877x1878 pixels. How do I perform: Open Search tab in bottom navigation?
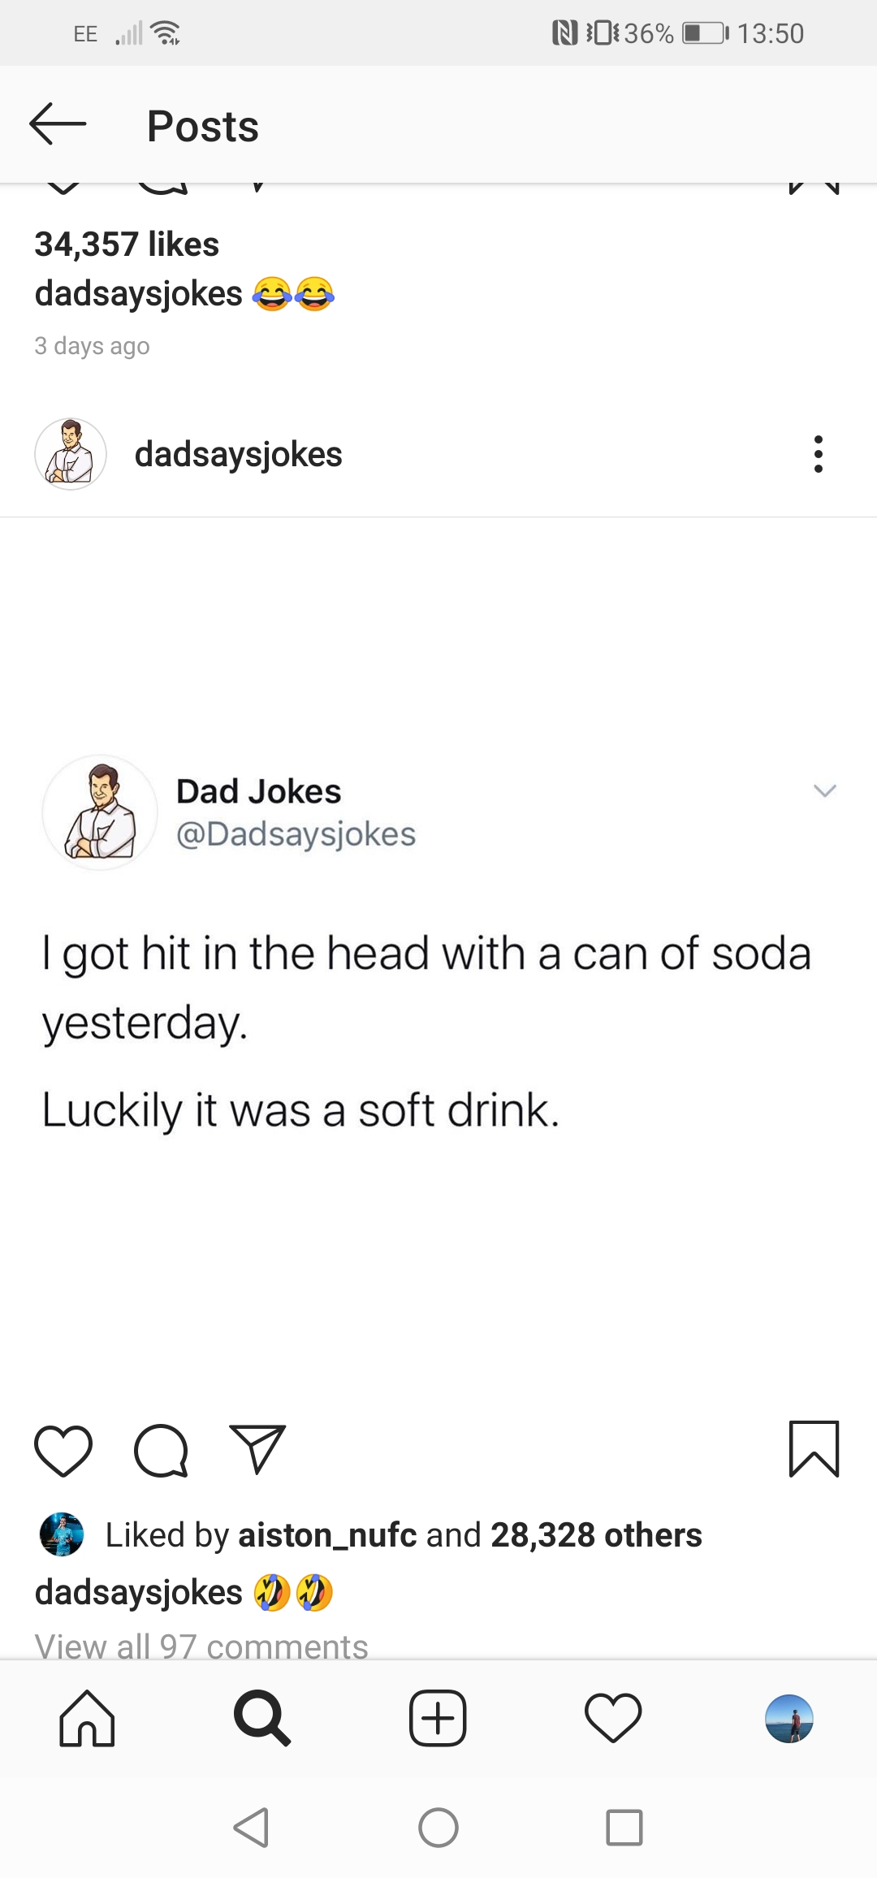(261, 1718)
